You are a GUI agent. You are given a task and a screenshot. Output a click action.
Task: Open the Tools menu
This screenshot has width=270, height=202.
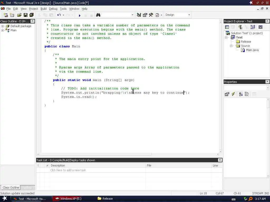click(63, 9)
